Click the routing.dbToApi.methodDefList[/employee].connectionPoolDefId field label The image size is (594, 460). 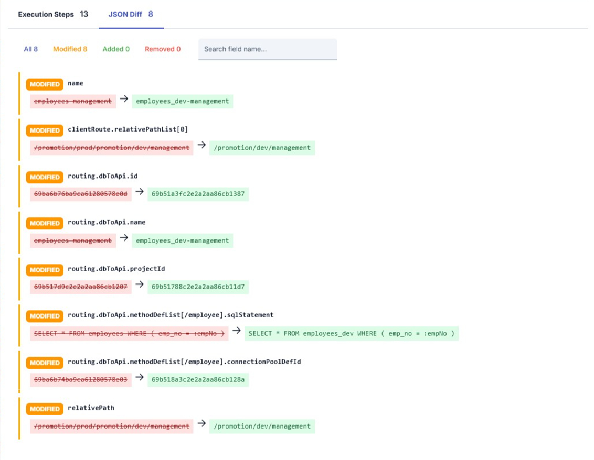pos(184,362)
